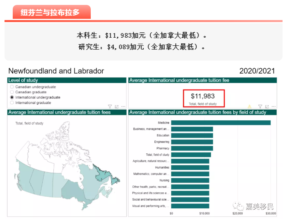Image resolution: width=285 pixels, height=223 pixels.
Task: Click the Engineering bar in the chart
Action: [192, 142]
